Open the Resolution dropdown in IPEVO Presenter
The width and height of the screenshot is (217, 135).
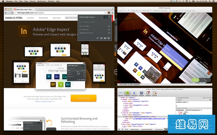162,10
